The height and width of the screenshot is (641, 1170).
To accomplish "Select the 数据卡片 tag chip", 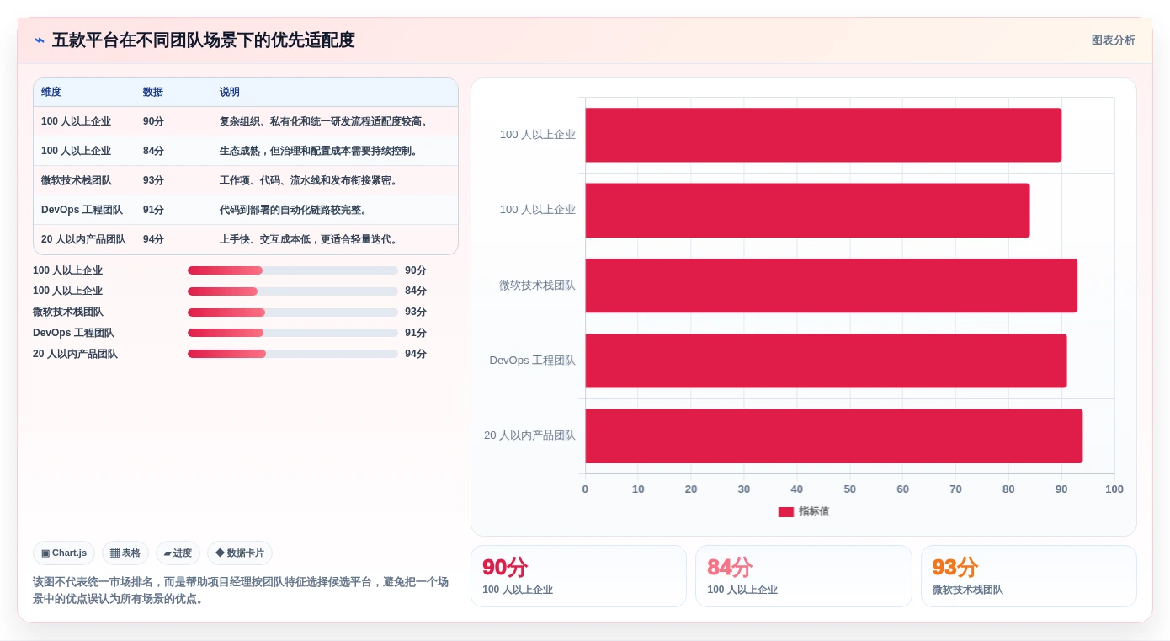I will (x=240, y=553).
